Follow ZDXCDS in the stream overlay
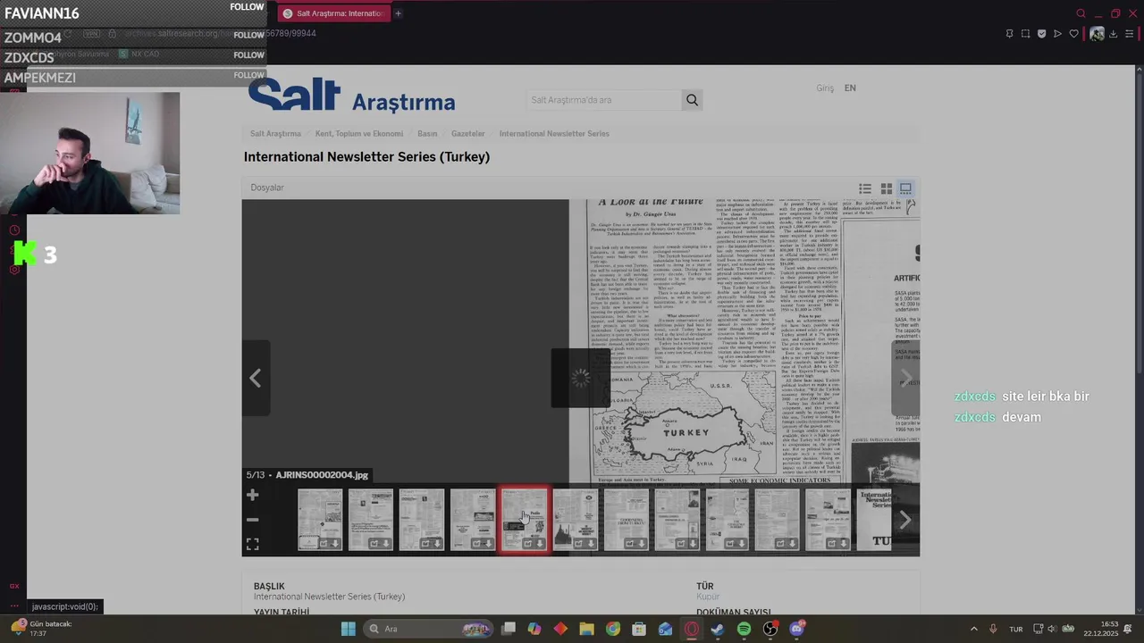 [x=248, y=55]
